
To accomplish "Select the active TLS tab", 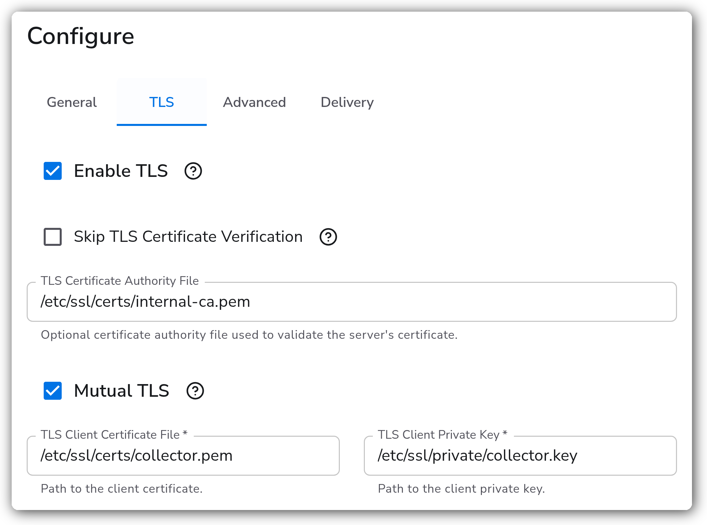I will [x=162, y=102].
